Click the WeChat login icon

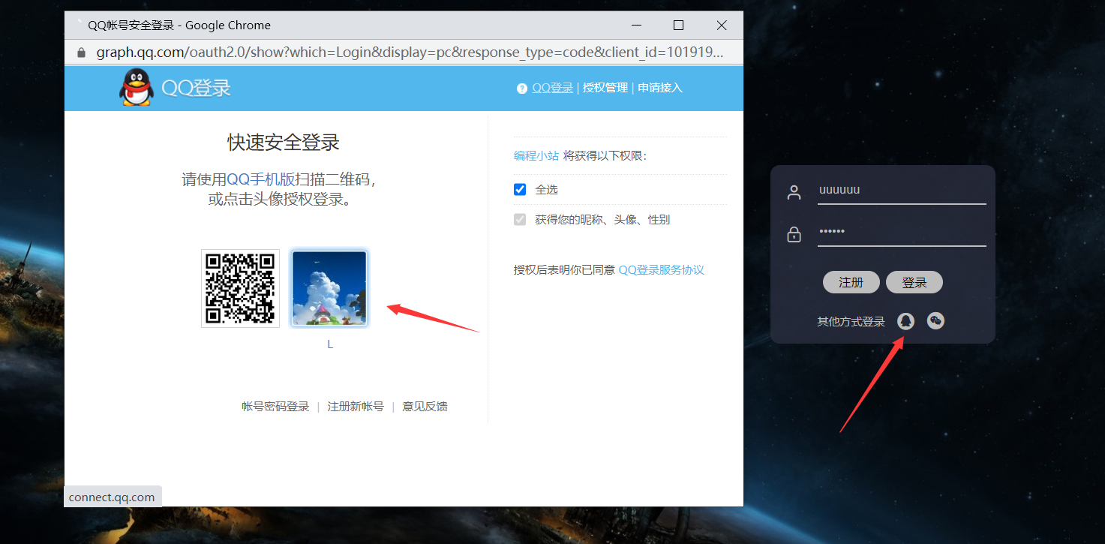[935, 321]
